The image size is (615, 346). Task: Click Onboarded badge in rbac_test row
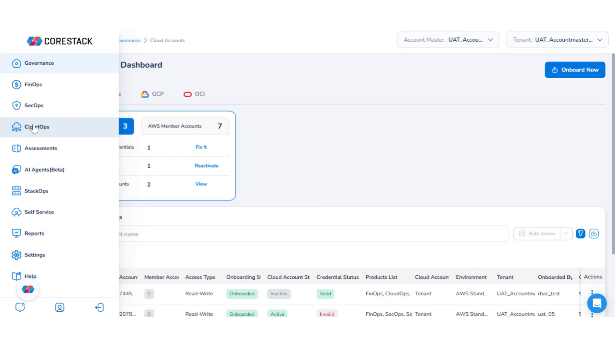(242, 294)
